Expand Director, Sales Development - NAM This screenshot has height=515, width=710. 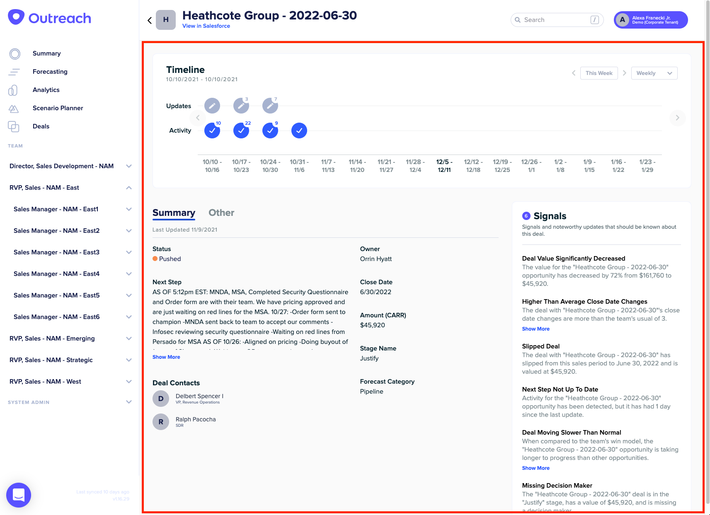[x=129, y=166]
